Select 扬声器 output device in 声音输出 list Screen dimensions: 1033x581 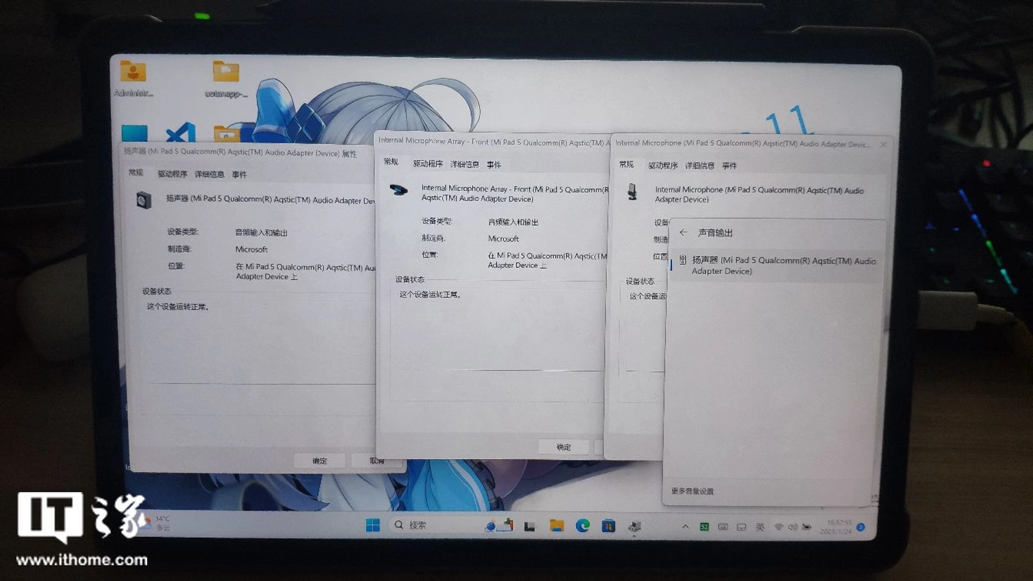click(775, 265)
